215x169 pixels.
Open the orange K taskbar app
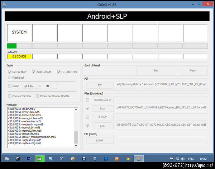tap(117, 159)
